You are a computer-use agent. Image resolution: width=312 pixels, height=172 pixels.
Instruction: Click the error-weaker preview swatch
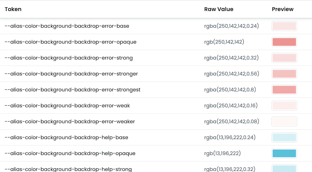[284, 122]
